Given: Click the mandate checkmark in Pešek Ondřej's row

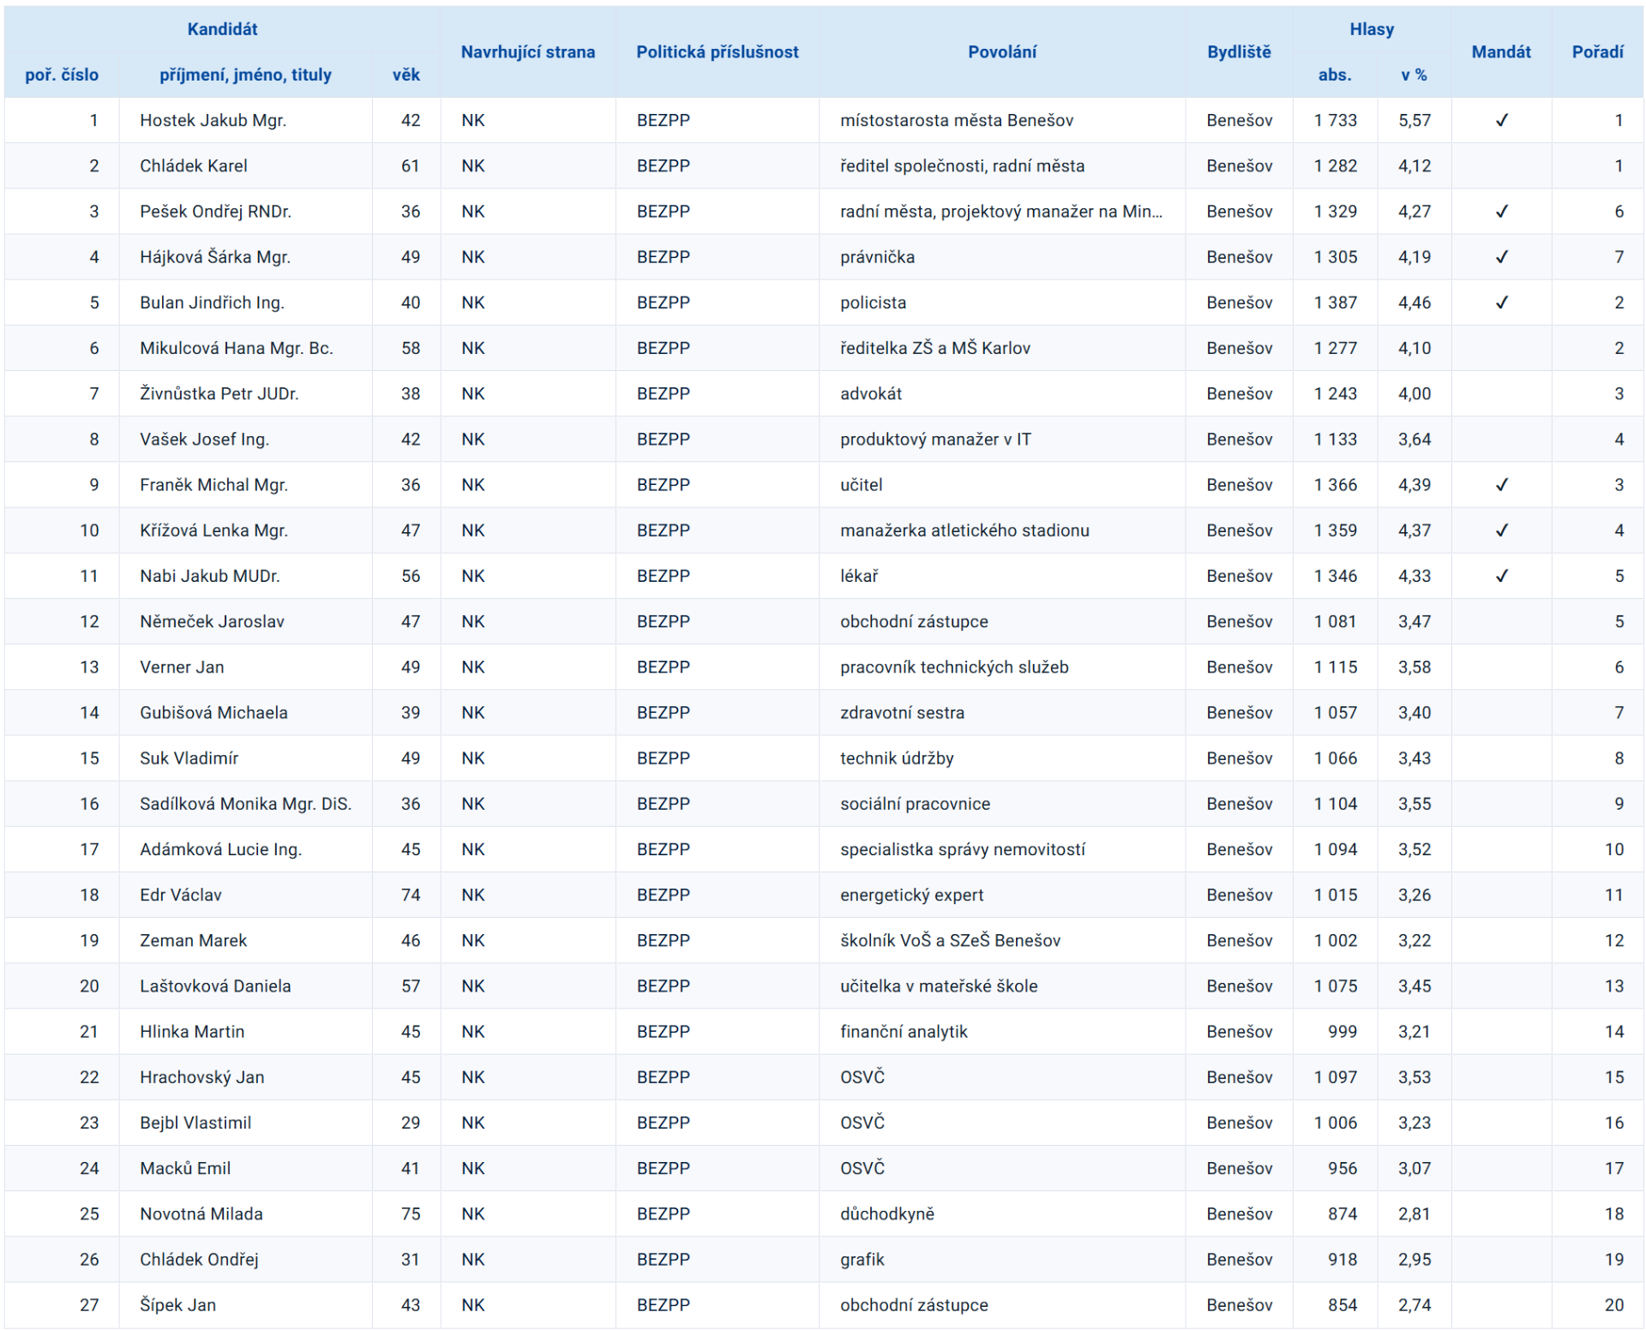Looking at the screenshot, I should (1500, 212).
